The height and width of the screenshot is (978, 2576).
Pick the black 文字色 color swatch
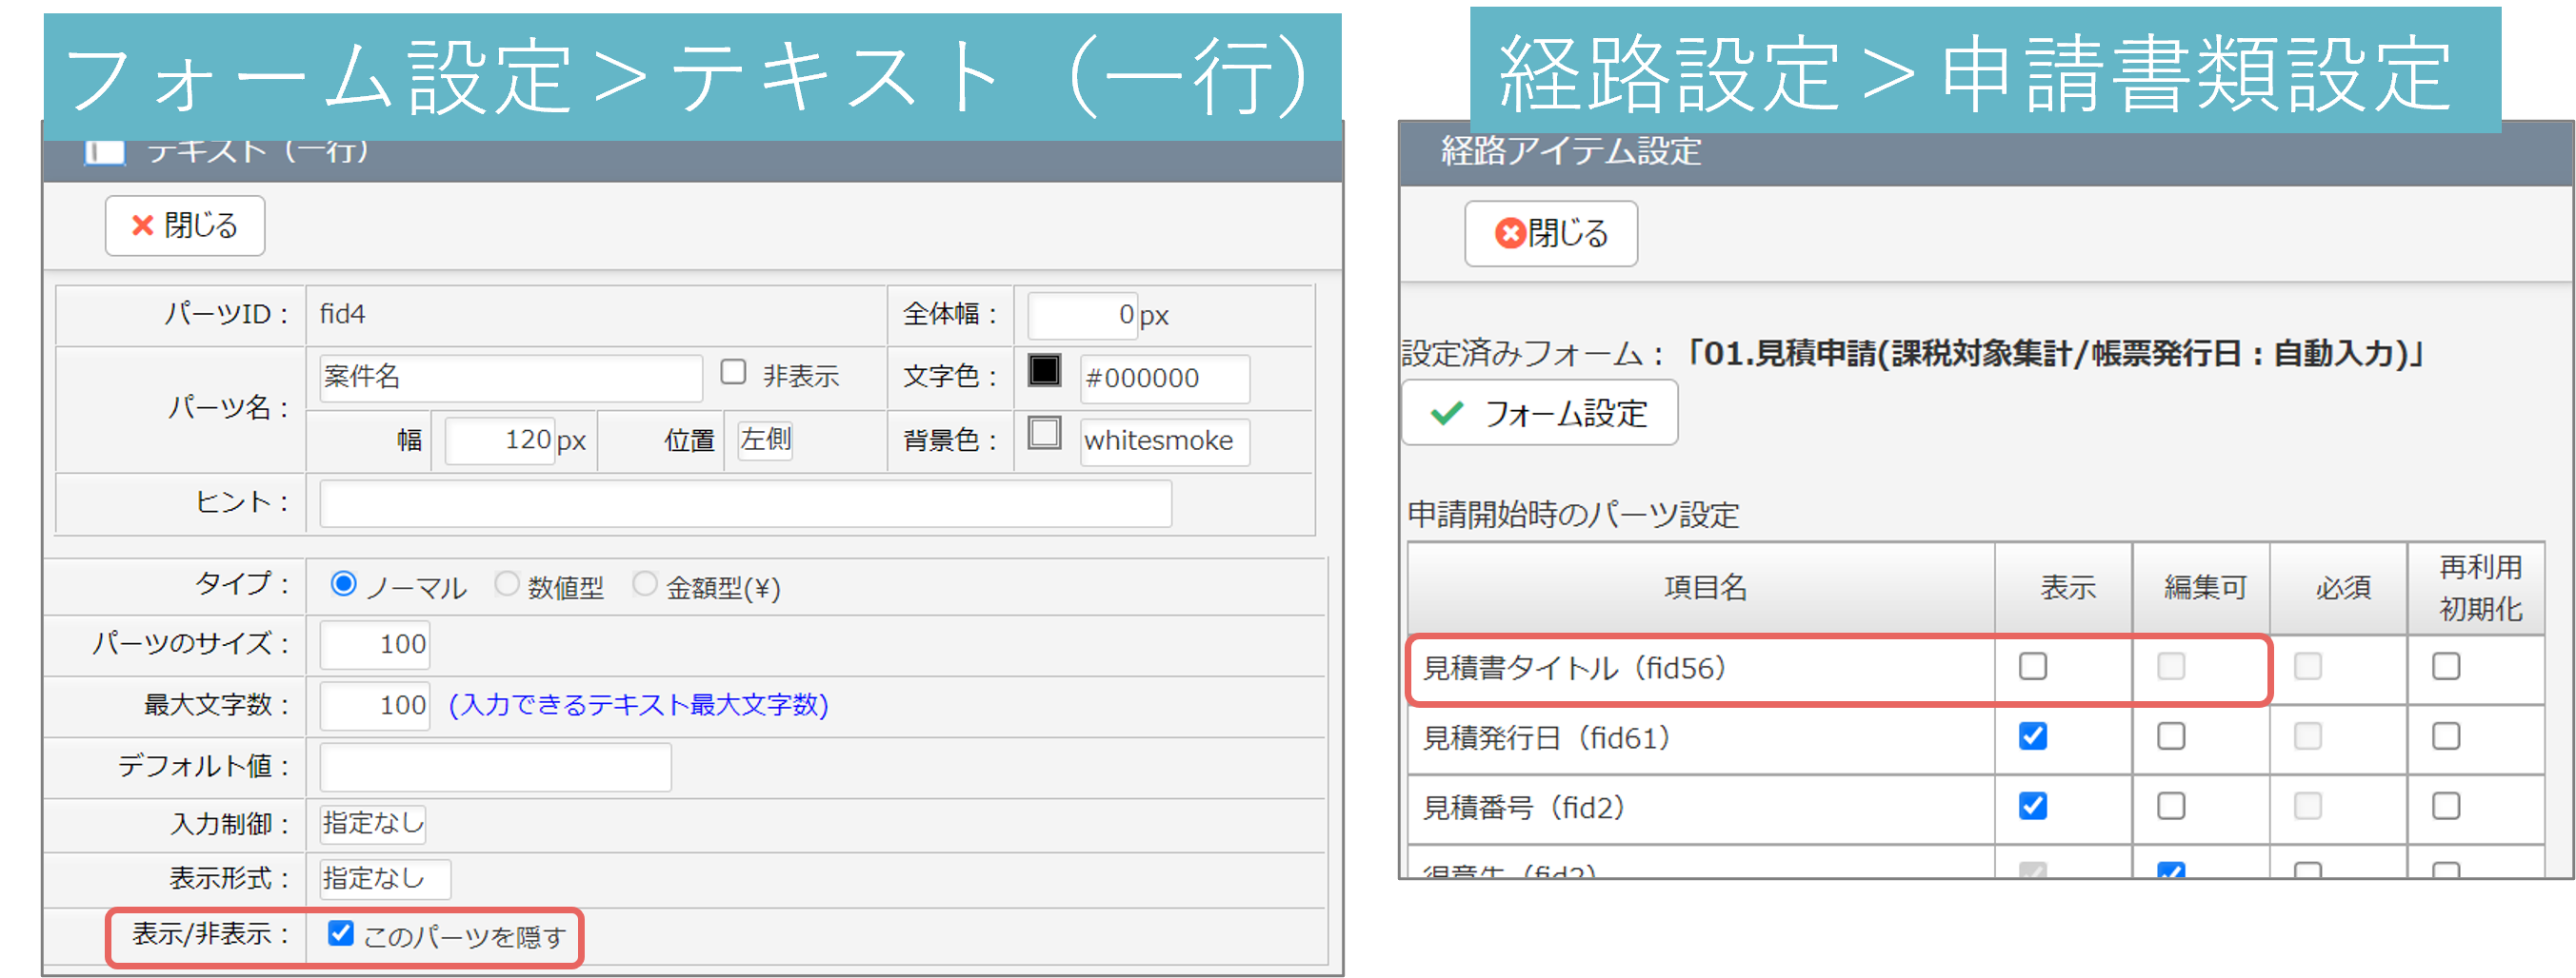point(1044,372)
